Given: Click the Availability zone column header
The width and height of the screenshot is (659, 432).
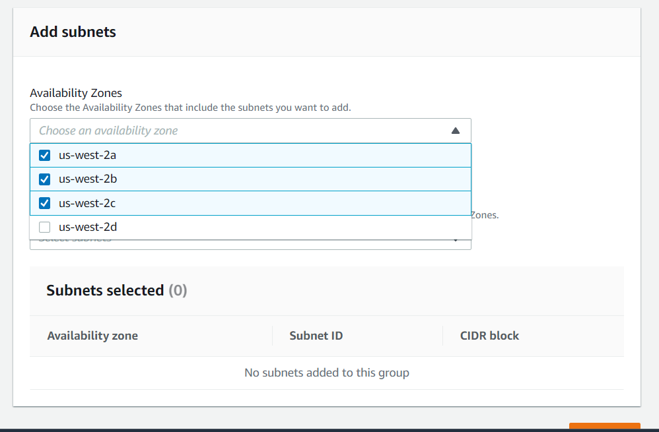Looking at the screenshot, I should (92, 336).
